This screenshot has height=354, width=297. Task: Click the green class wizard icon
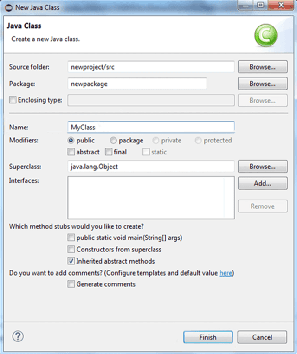click(x=265, y=35)
